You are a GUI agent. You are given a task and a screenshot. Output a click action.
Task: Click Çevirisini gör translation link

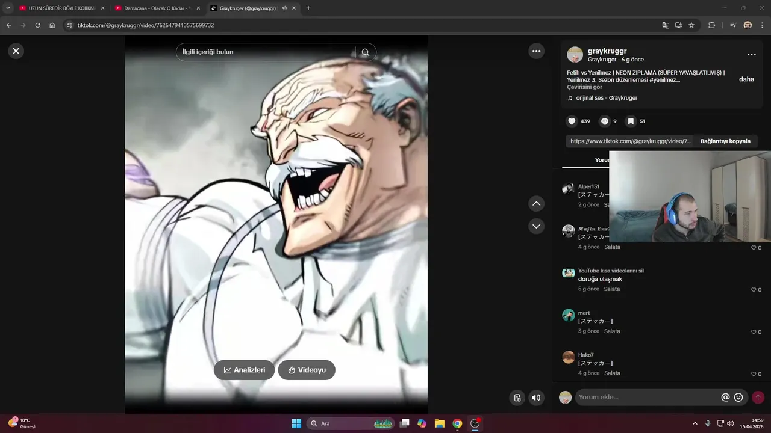click(x=584, y=87)
